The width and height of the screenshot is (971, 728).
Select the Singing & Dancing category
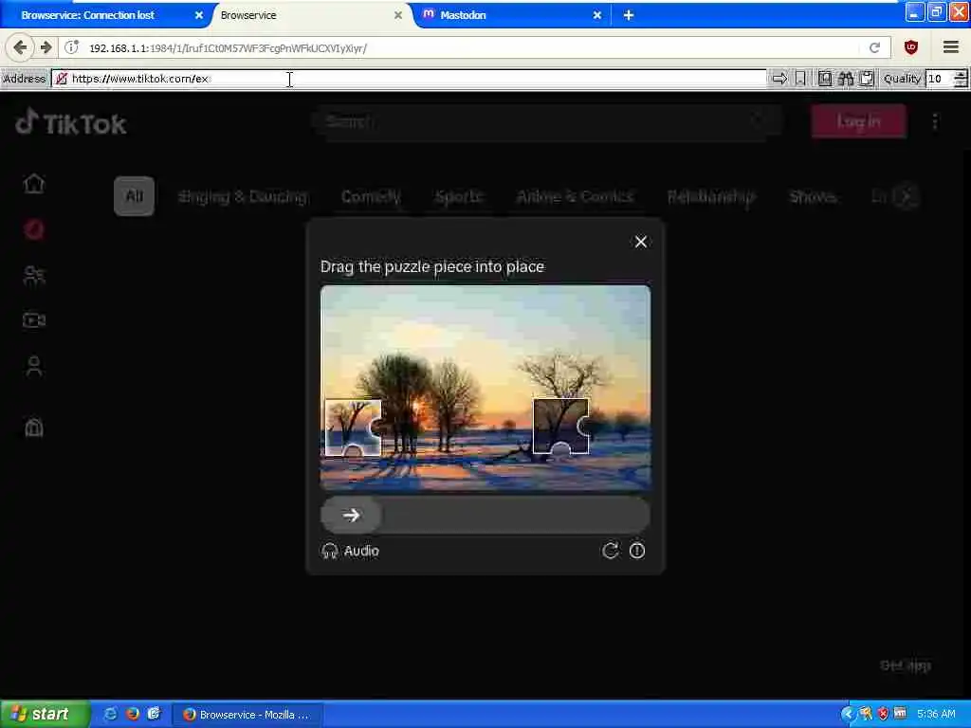(243, 196)
